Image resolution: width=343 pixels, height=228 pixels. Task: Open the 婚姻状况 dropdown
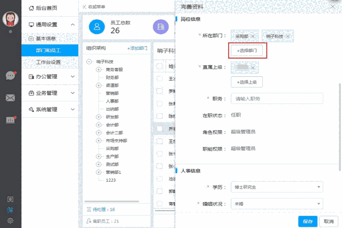coord(277,204)
